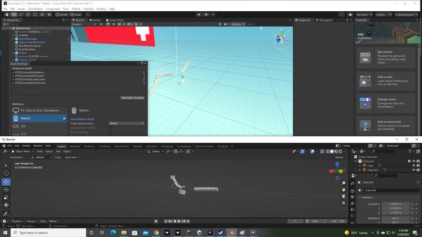Image resolution: width=422 pixels, height=237 pixels.
Task: Select the Scale tool in Unity toolbar
Action: coord(28,14)
